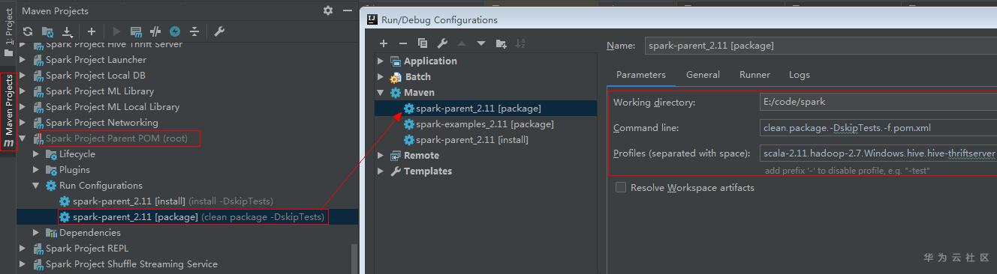Image resolution: width=997 pixels, height=274 pixels.
Task: Expand Spark Project ML Local Library node
Action: click(x=23, y=107)
